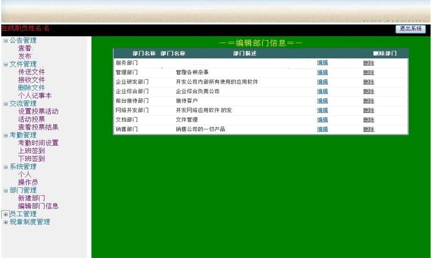
Task: Click the 退出系统 button
Action: 410,29
